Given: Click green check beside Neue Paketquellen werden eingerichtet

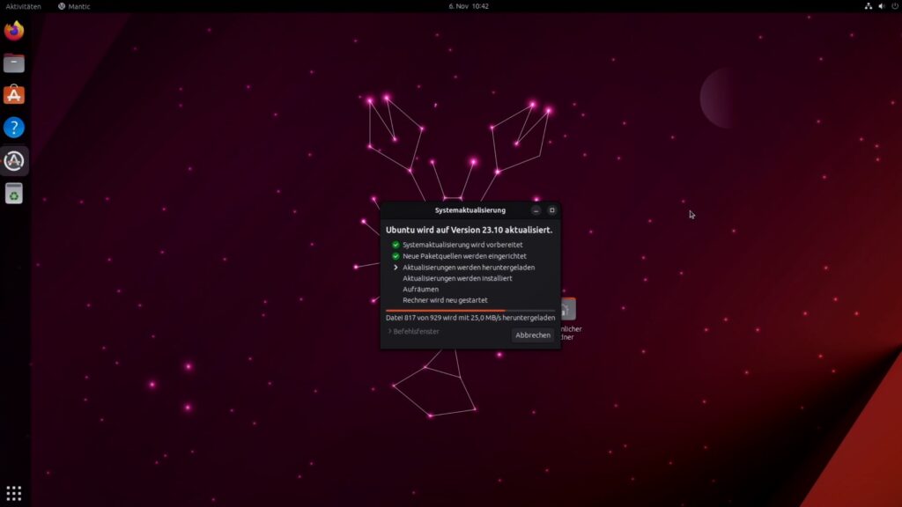Looking at the screenshot, I should [x=396, y=256].
